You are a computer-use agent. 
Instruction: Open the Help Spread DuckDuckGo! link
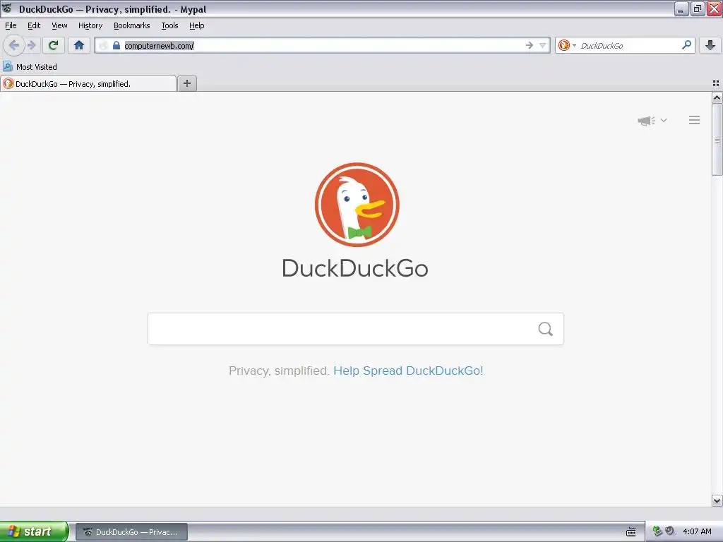408,371
